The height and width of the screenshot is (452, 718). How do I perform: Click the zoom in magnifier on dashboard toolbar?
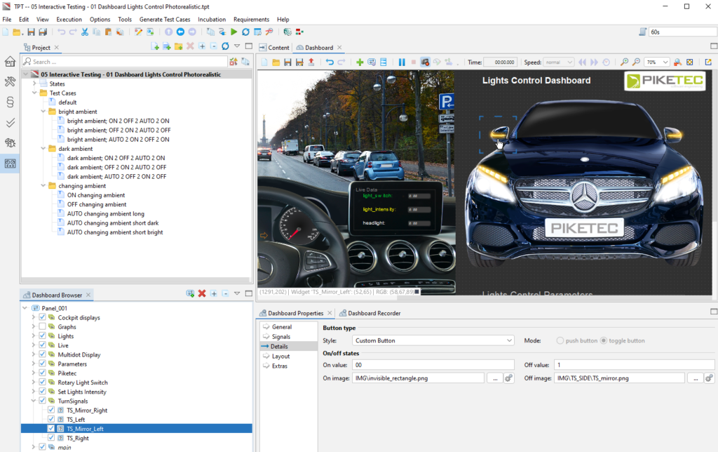[x=624, y=62]
